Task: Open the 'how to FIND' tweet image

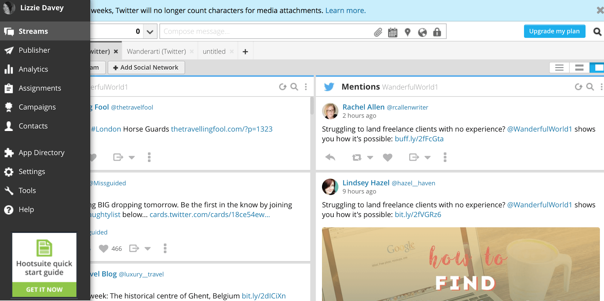Action: [461, 264]
